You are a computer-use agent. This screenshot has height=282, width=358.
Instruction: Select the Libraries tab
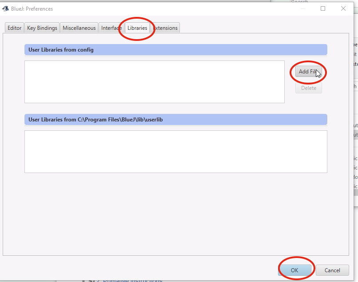tap(137, 28)
